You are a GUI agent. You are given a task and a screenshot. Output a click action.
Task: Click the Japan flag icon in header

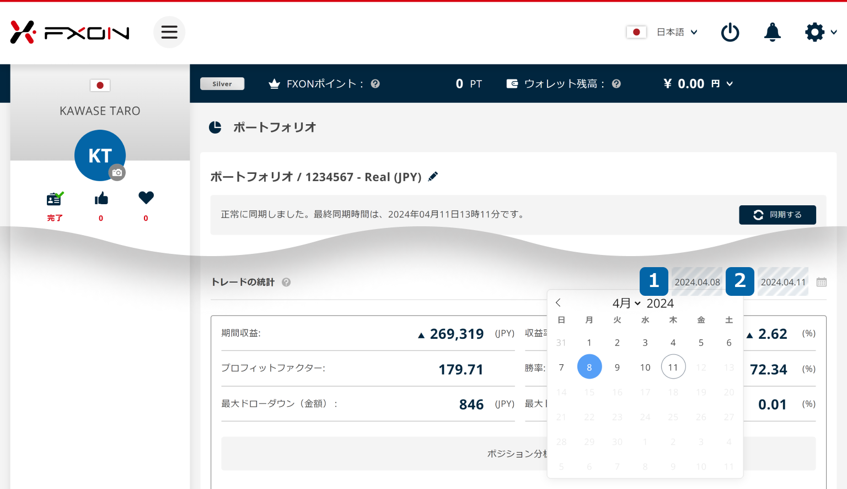pos(636,32)
